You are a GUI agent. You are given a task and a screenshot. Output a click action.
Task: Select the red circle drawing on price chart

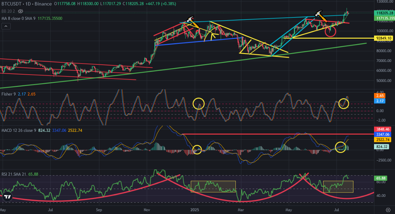coord(330,32)
